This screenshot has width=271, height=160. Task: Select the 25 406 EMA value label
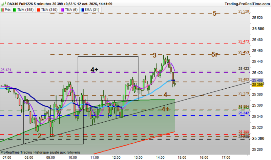click(257, 80)
